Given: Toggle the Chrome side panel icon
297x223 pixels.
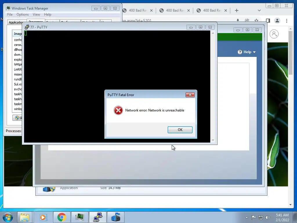Looking at the screenshot, I should (268, 21).
